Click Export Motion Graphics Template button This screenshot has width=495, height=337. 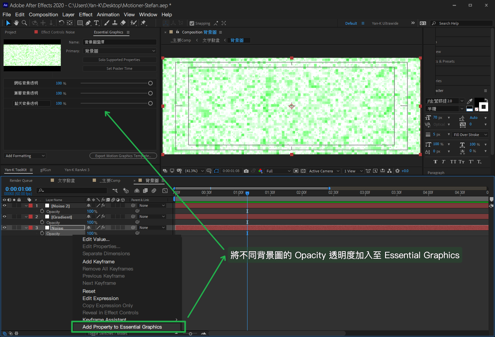[123, 156]
